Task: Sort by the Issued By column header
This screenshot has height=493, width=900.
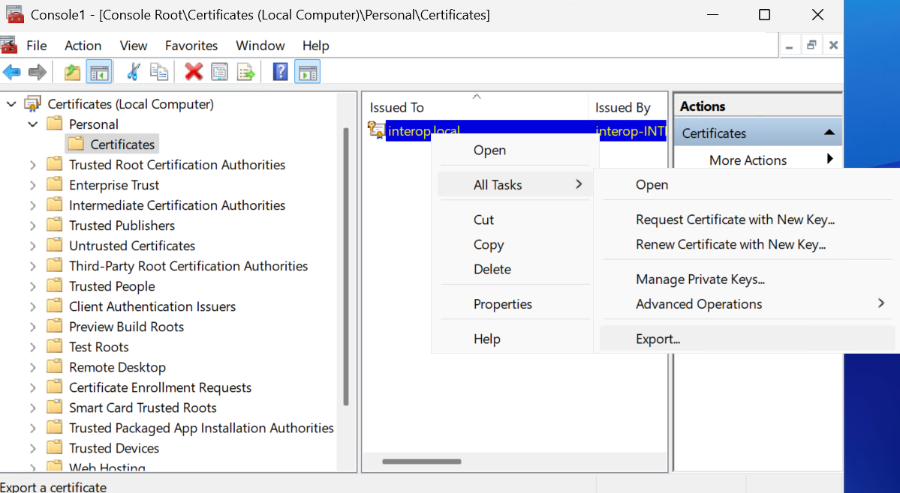Action: pos(628,107)
